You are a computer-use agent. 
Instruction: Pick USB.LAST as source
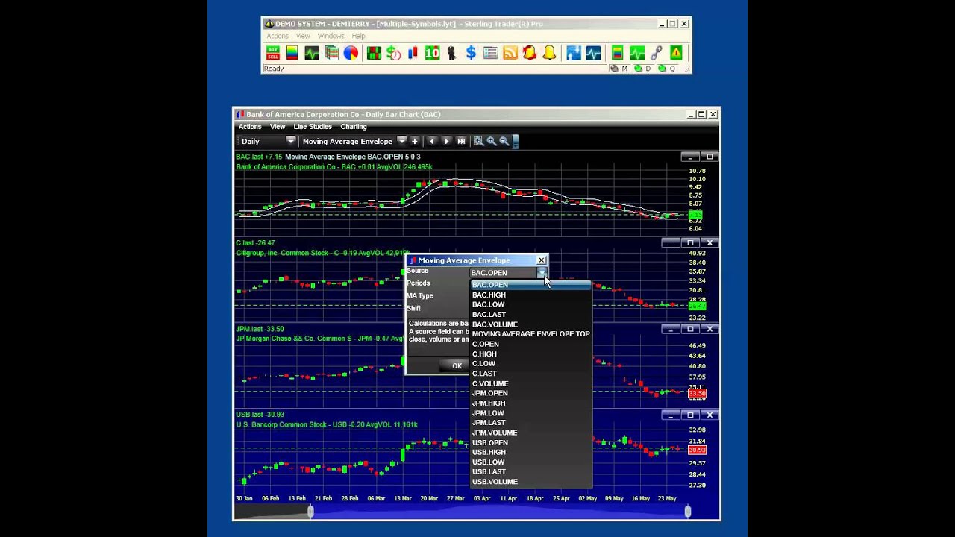click(x=530, y=471)
